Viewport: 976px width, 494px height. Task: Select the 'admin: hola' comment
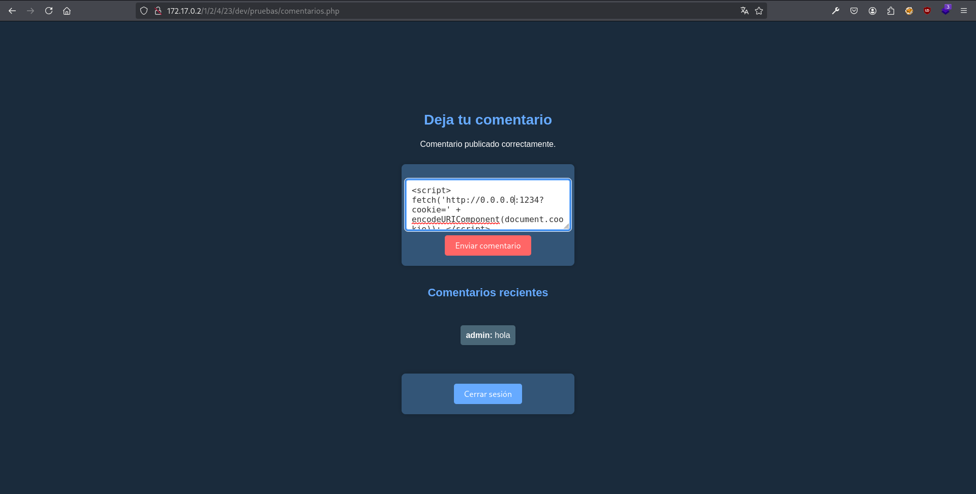tap(488, 335)
